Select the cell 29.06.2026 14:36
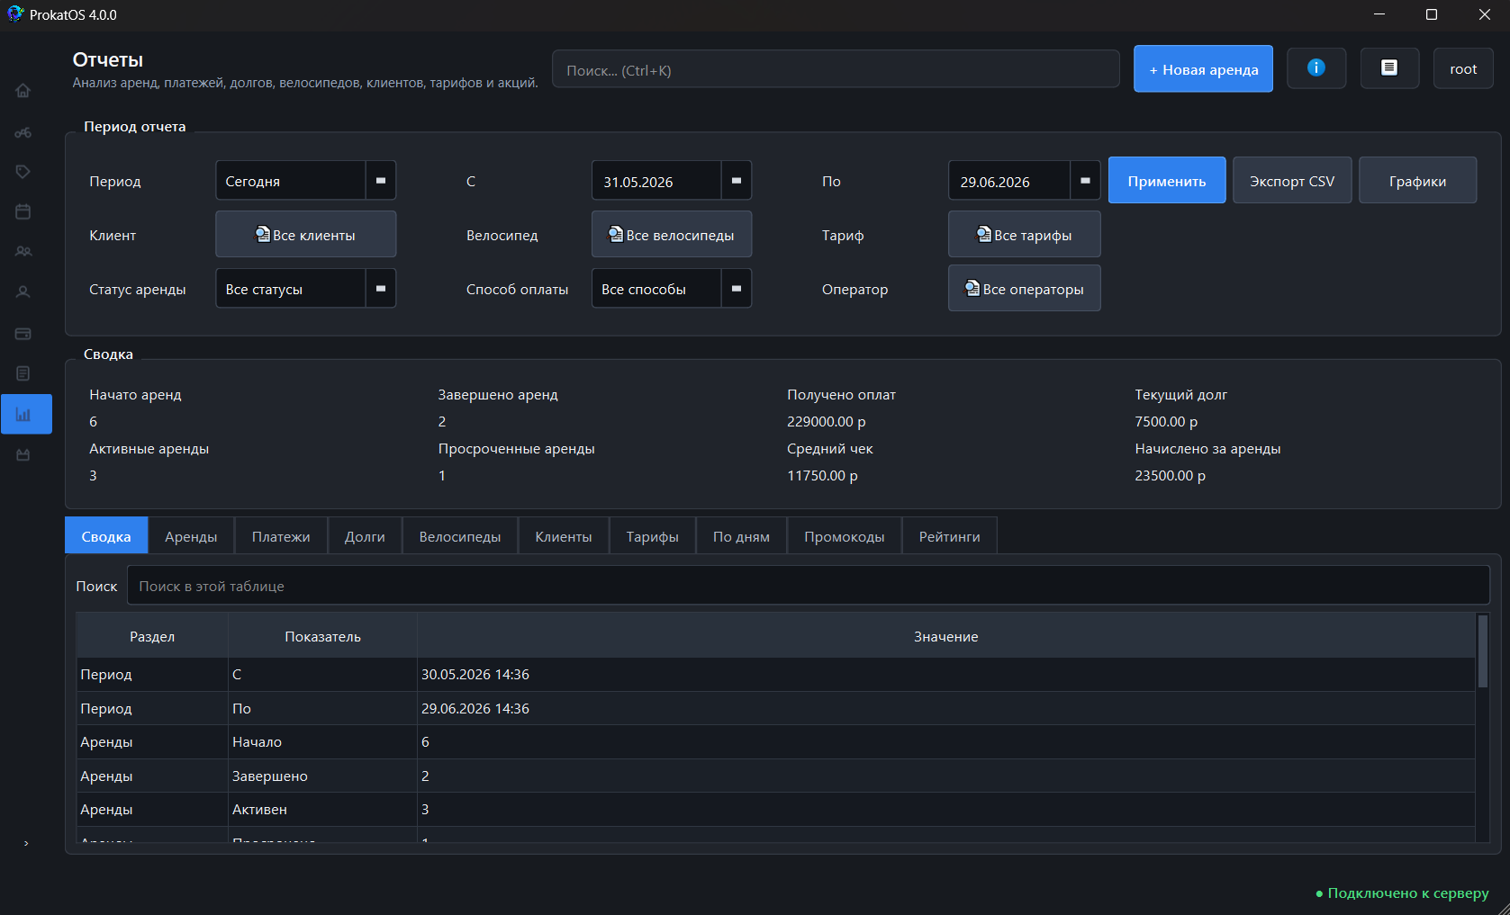 [945, 708]
